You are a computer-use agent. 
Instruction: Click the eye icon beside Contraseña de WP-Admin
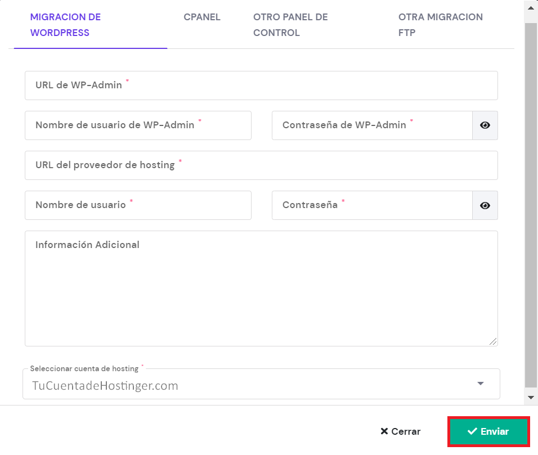[485, 125]
